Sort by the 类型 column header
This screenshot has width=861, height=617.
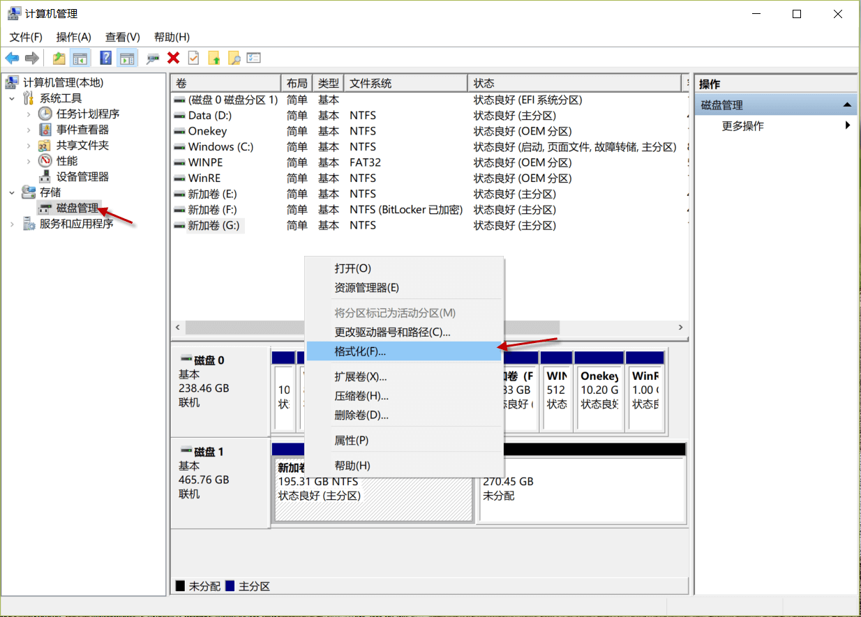point(328,83)
